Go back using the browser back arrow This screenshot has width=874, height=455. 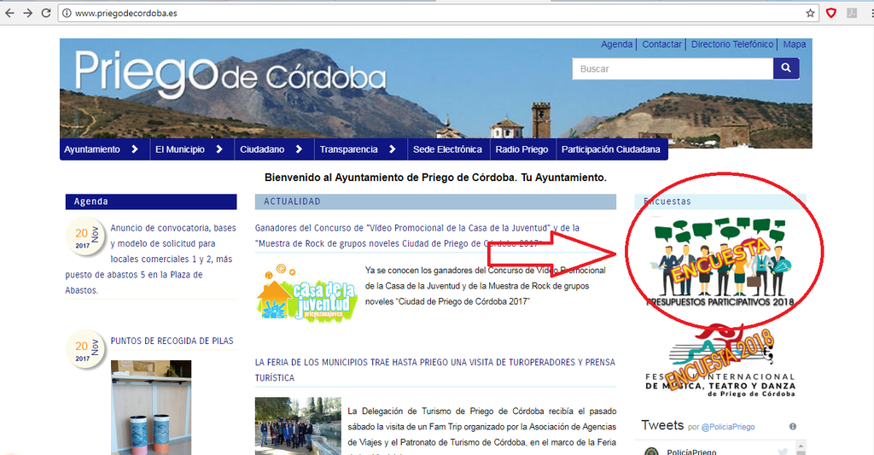point(9,13)
